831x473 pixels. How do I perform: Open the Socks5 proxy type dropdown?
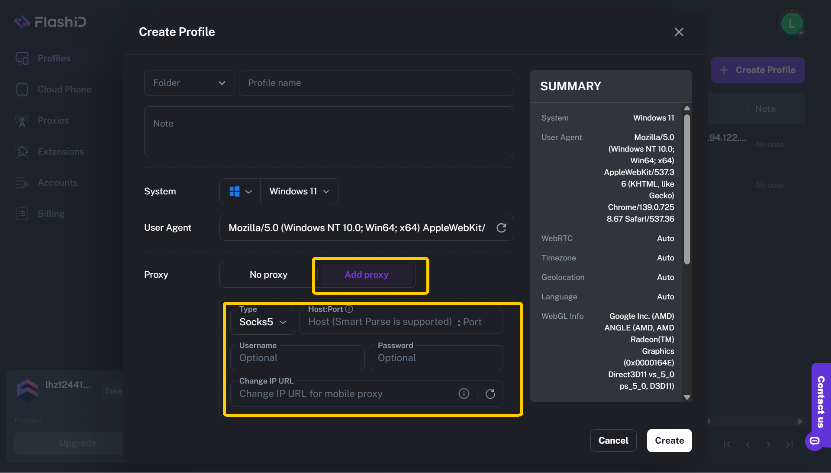(262, 322)
